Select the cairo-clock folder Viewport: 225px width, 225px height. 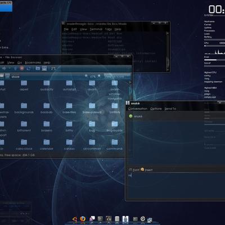tap(24, 145)
